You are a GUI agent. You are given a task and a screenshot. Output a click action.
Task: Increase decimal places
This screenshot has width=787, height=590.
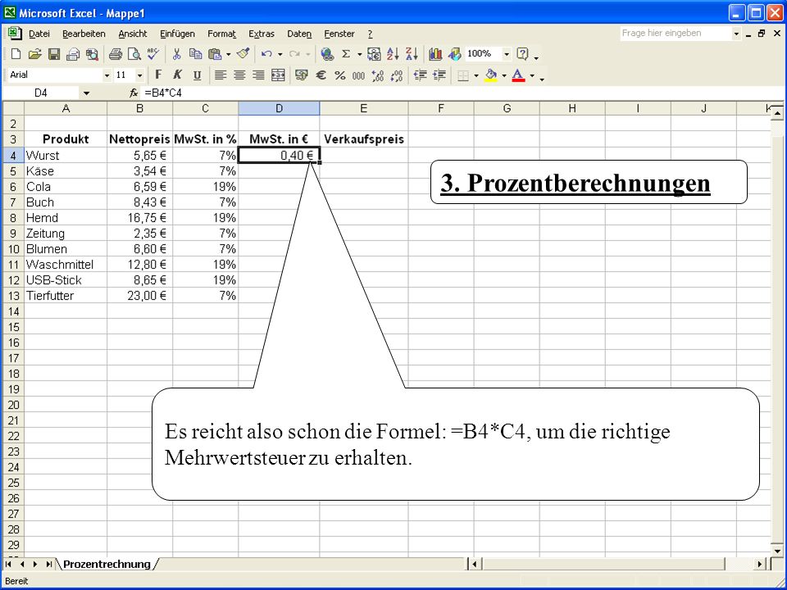377,75
